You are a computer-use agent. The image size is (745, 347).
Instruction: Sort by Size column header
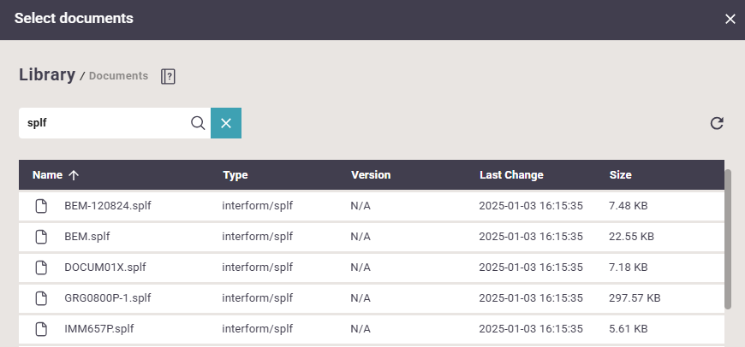click(x=620, y=175)
